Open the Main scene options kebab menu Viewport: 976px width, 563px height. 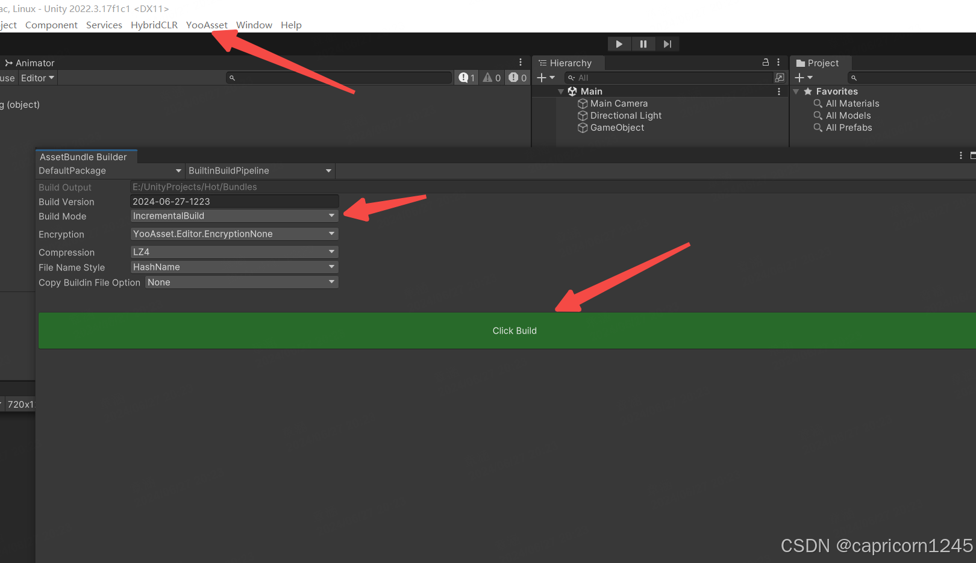779,92
